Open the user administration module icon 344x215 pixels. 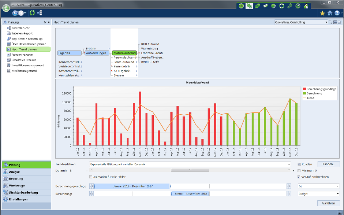click(x=306, y=6)
